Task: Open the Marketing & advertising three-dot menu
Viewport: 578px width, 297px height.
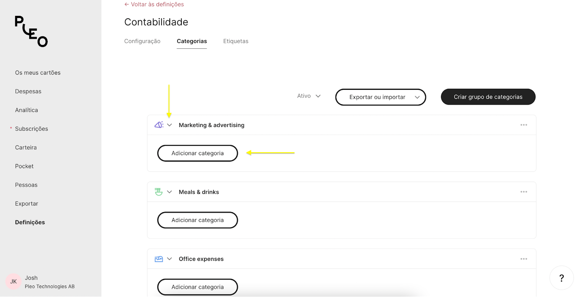Action: [524, 125]
